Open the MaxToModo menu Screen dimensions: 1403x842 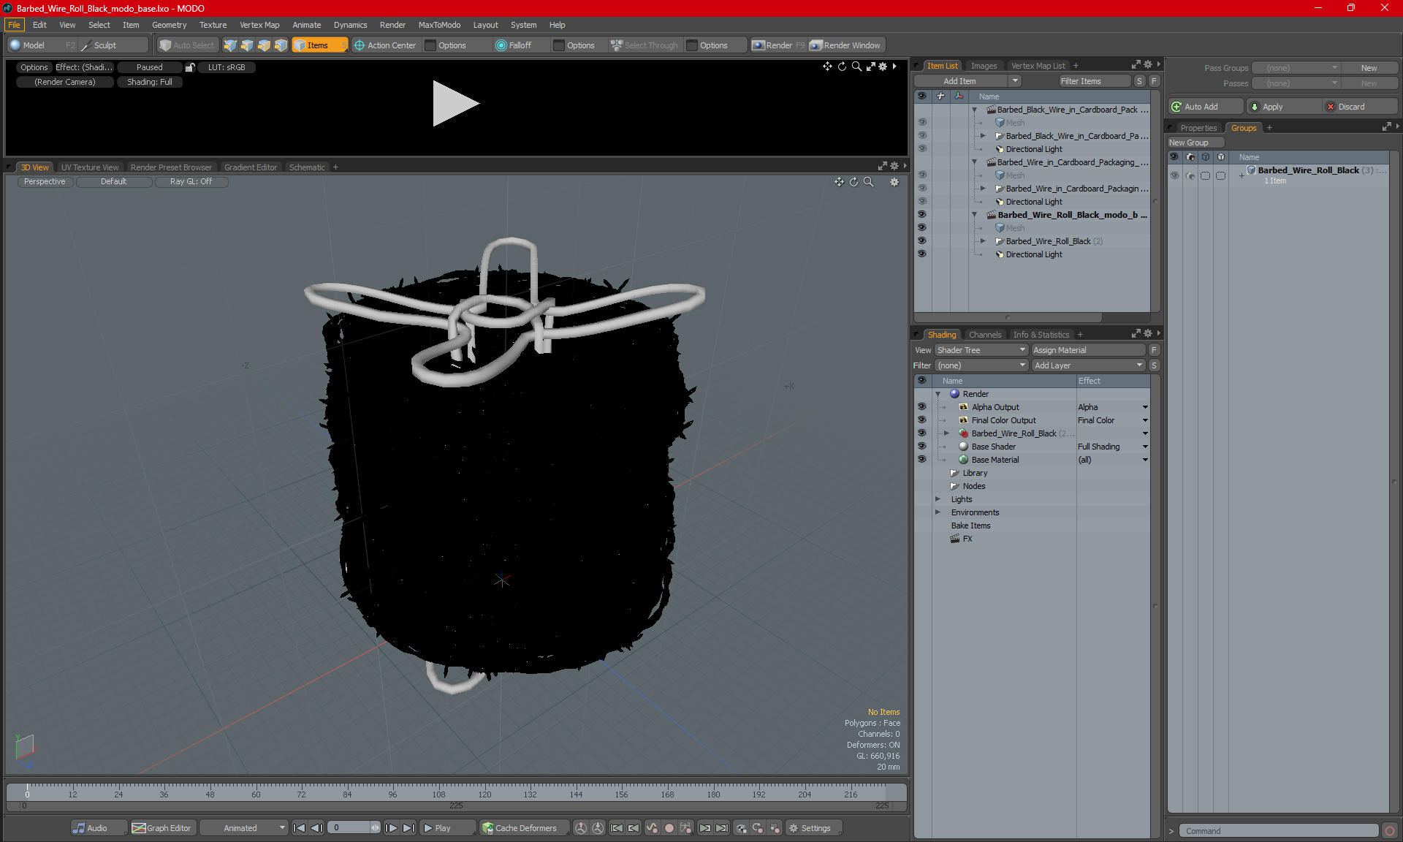click(439, 25)
